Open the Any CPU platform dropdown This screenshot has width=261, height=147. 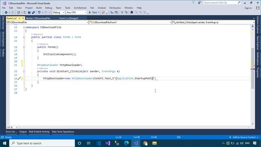tap(77, 13)
